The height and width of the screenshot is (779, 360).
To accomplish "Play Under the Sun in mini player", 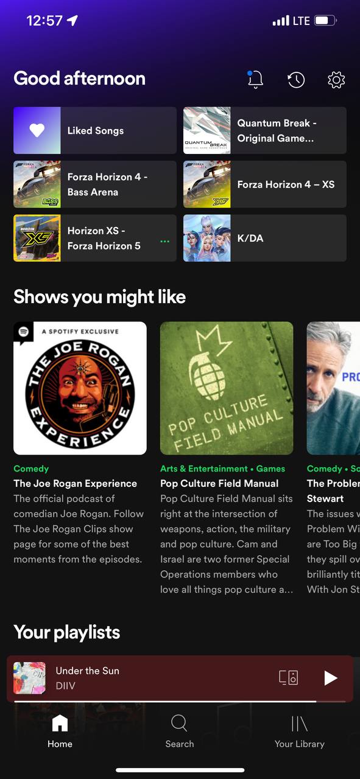I will click(x=330, y=678).
